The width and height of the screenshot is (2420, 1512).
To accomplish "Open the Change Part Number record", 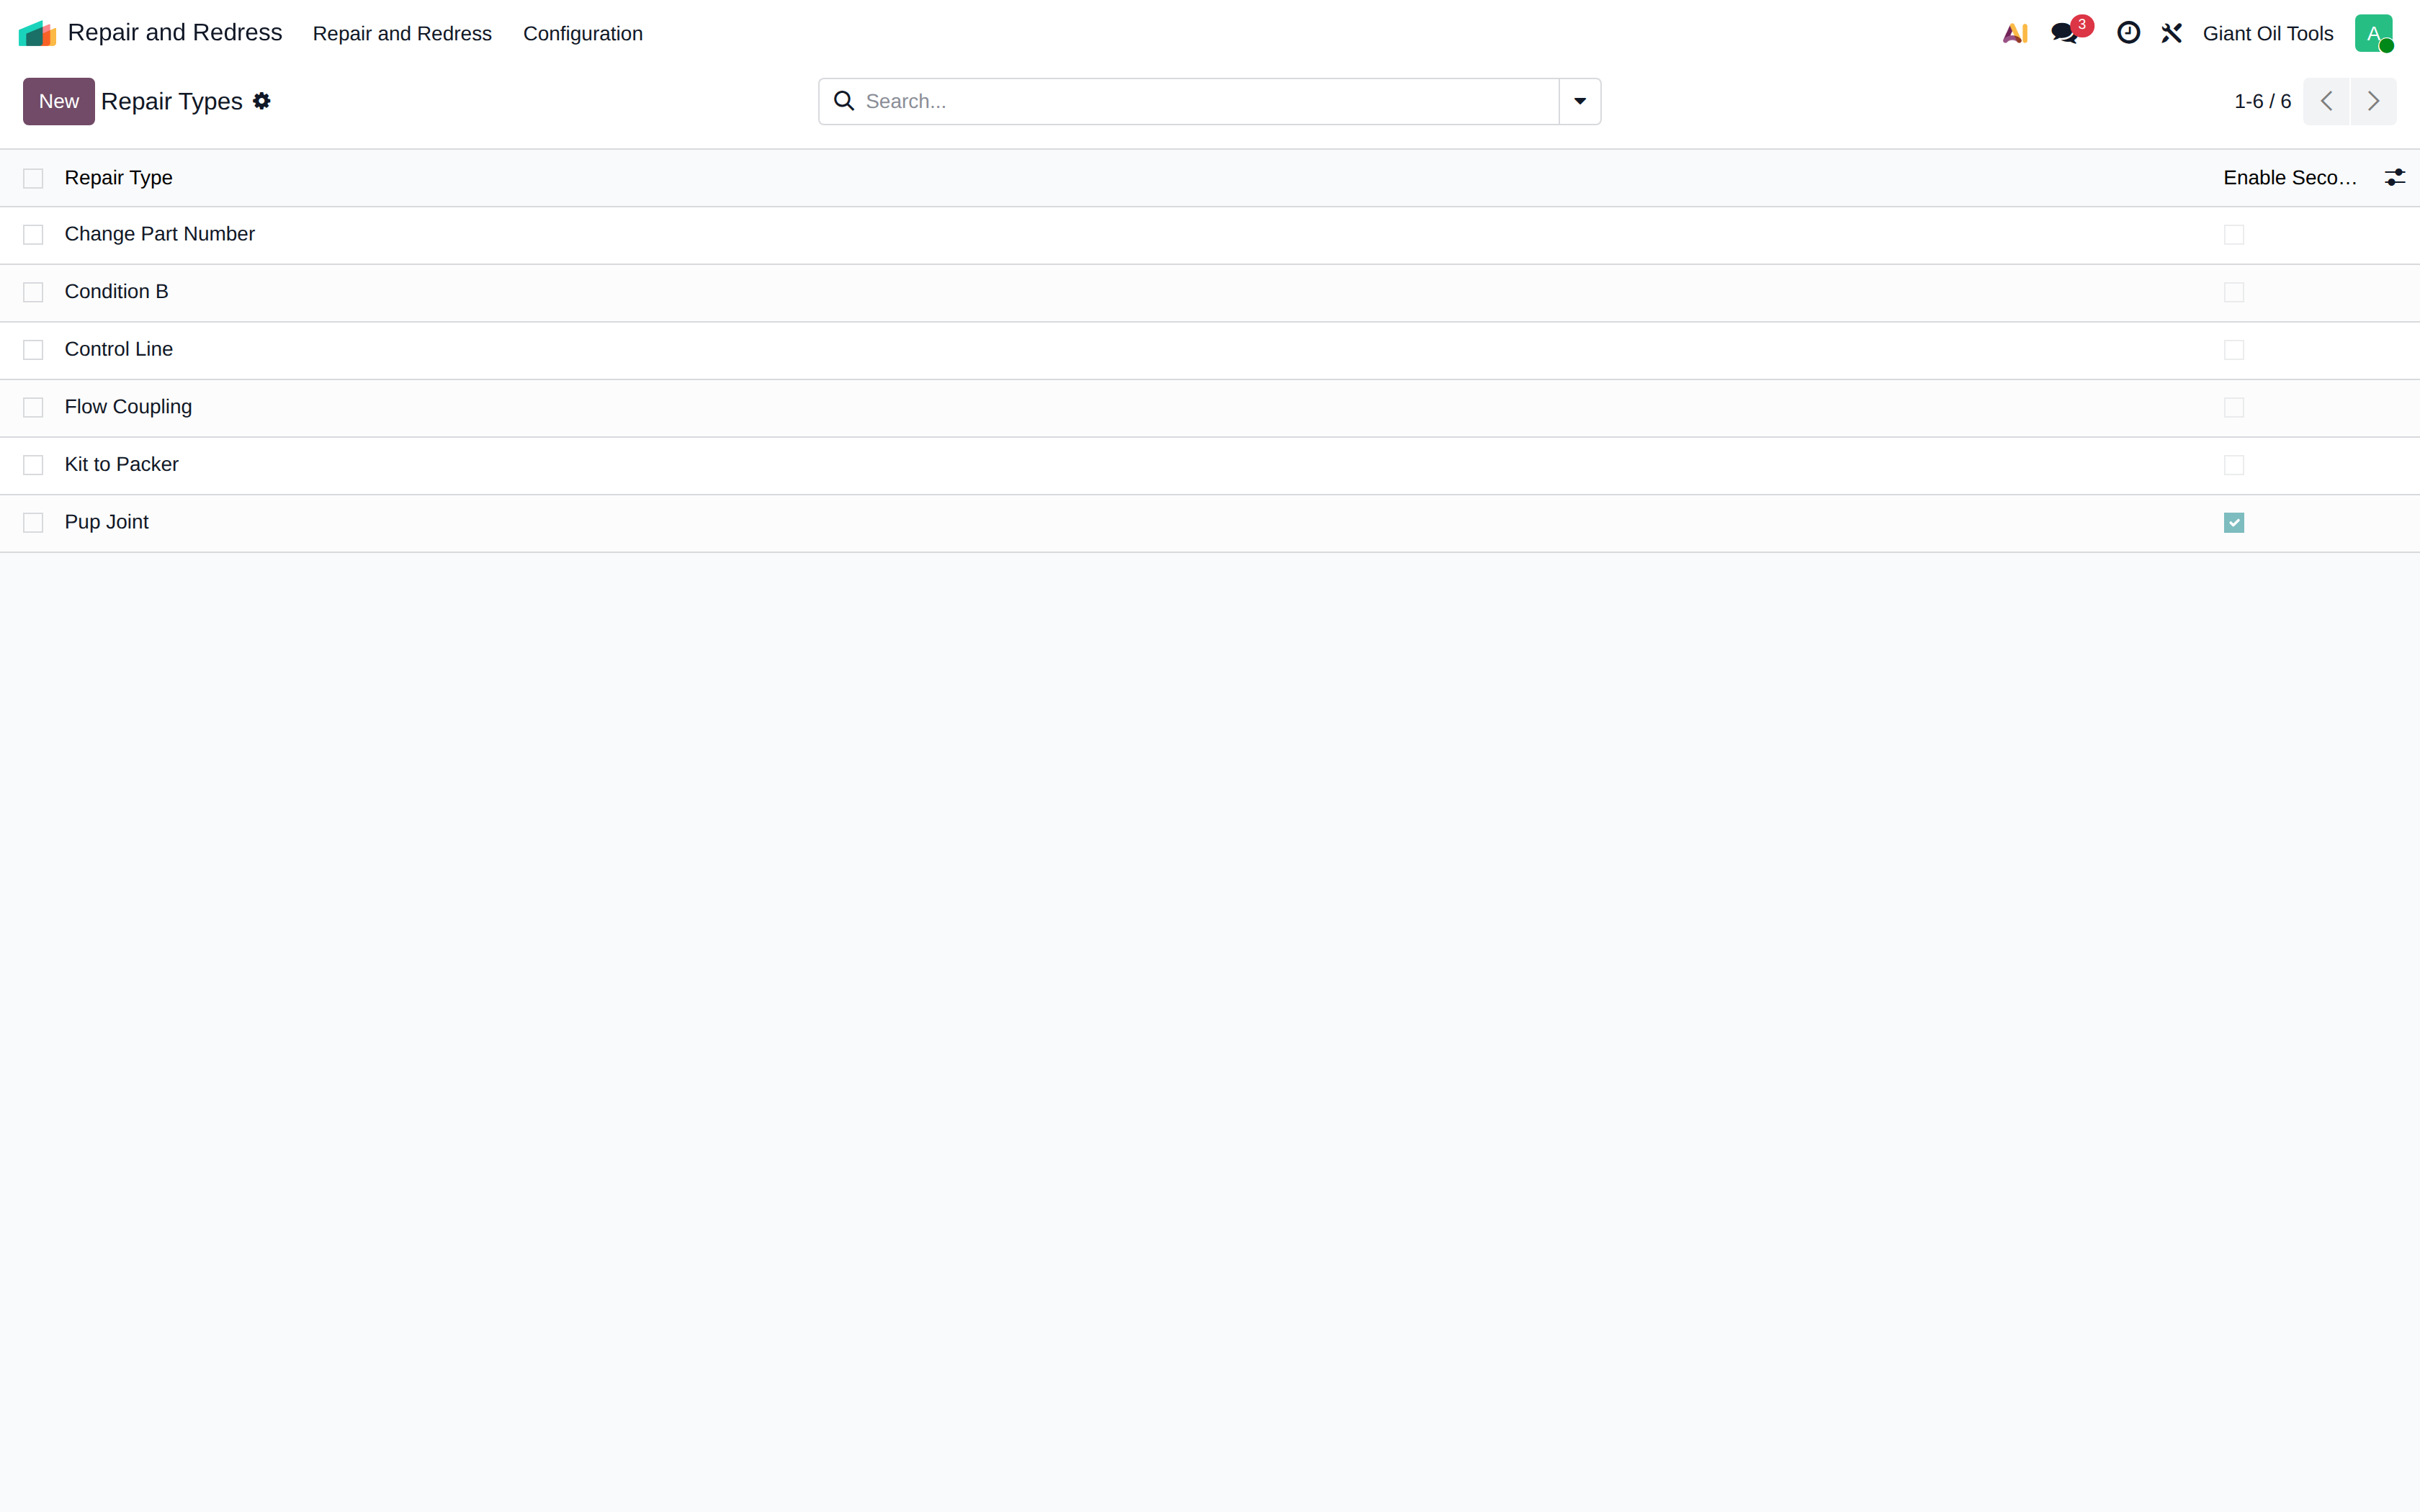I will coord(160,234).
